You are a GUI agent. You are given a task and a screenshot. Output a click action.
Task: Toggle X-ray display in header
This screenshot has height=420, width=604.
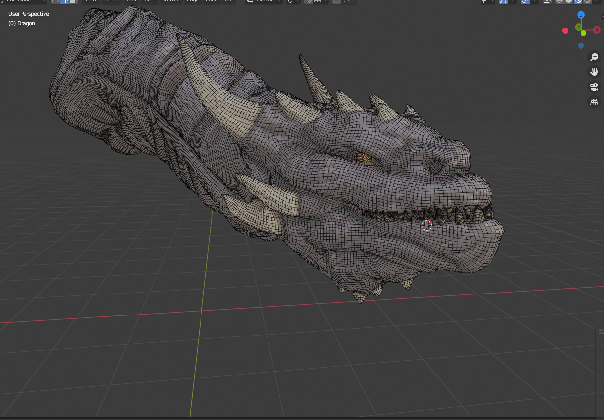(x=548, y=1)
